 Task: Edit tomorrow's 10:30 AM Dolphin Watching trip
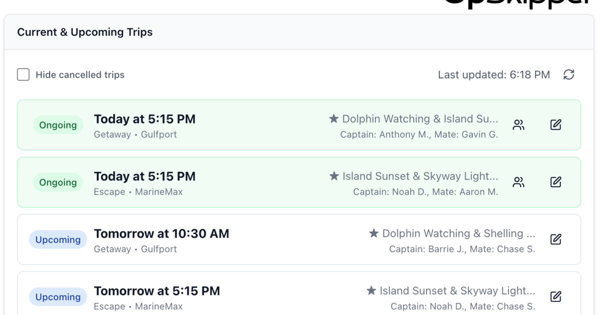click(555, 239)
